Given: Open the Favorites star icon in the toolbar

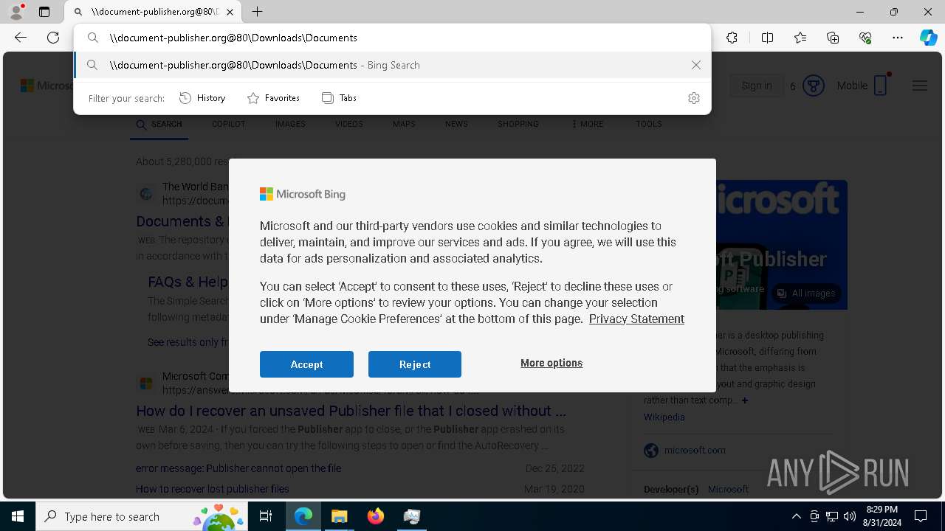Looking at the screenshot, I should 800,38.
